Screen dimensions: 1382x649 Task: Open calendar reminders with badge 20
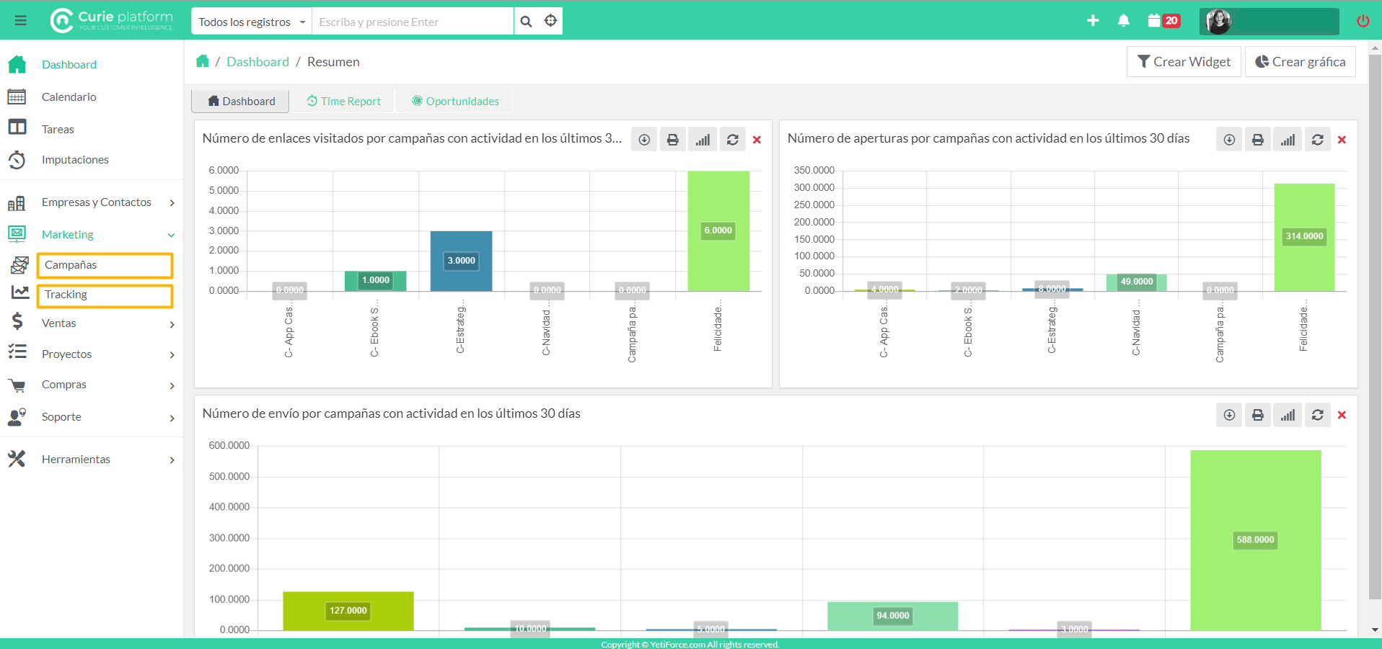[1163, 21]
